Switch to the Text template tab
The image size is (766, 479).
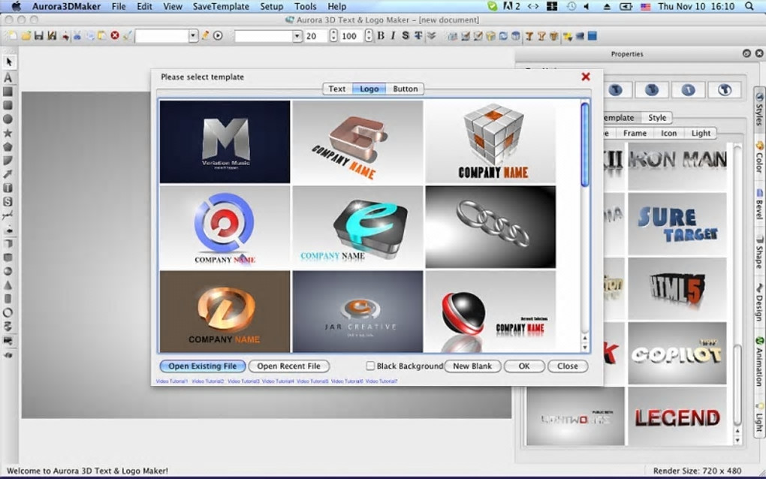[x=337, y=89]
